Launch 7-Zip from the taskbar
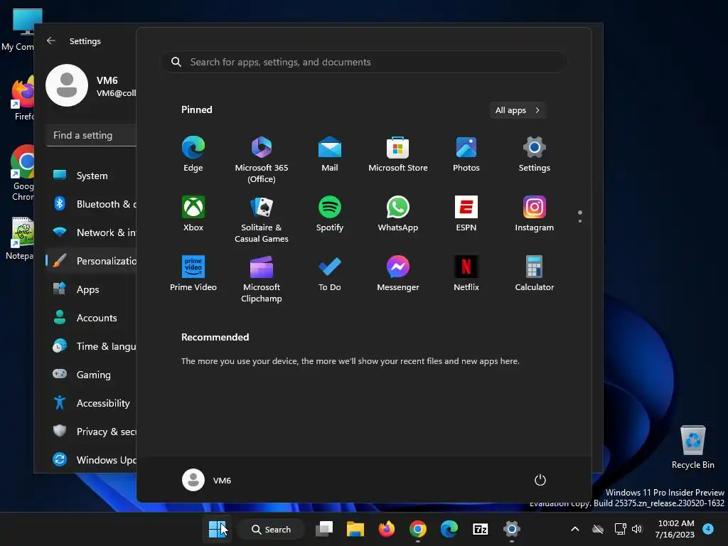 click(x=480, y=529)
